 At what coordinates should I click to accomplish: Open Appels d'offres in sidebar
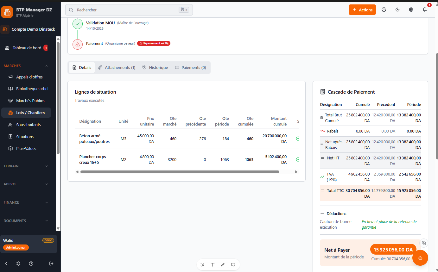tap(26, 77)
